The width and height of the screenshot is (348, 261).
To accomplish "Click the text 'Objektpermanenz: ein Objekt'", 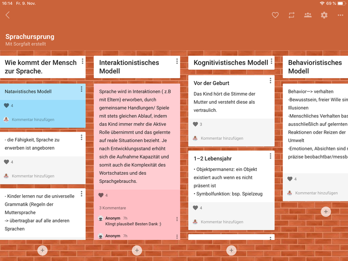I will point(227,169).
